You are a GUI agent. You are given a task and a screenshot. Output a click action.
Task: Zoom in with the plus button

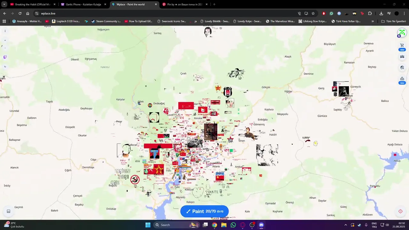tap(5, 40)
